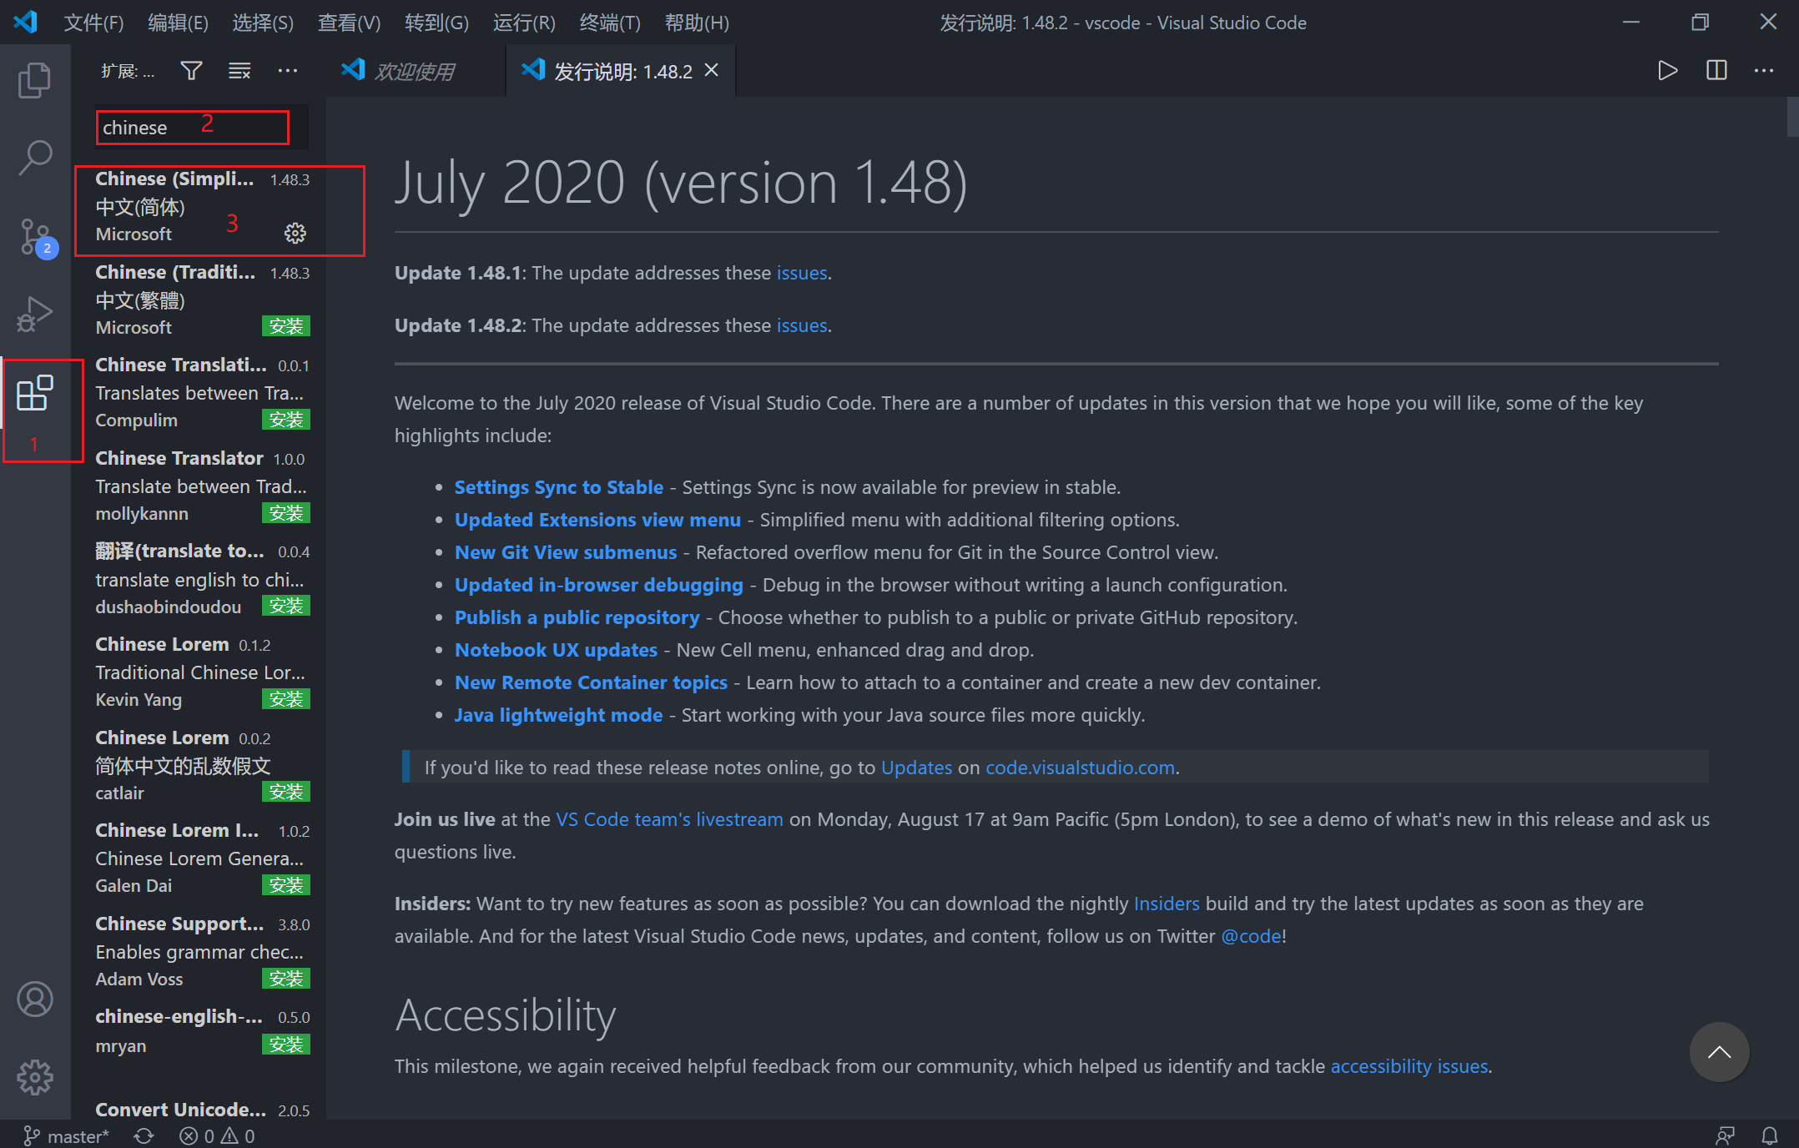This screenshot has height=1148, width=1799.
Task: Click the editor vertical scrollbar thumb
Action: click(1792, 117)
